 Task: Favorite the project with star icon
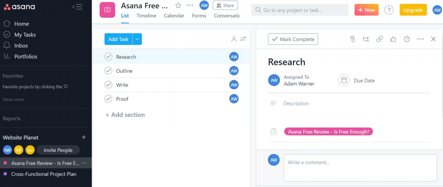(x=178, y=5)
